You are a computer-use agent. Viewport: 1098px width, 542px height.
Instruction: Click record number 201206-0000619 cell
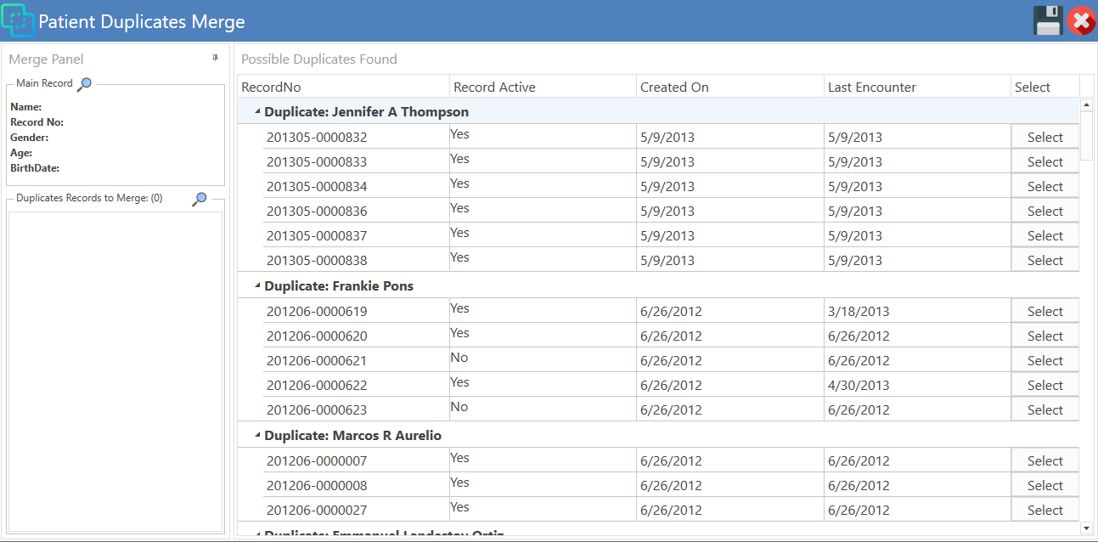pos(356,311)
